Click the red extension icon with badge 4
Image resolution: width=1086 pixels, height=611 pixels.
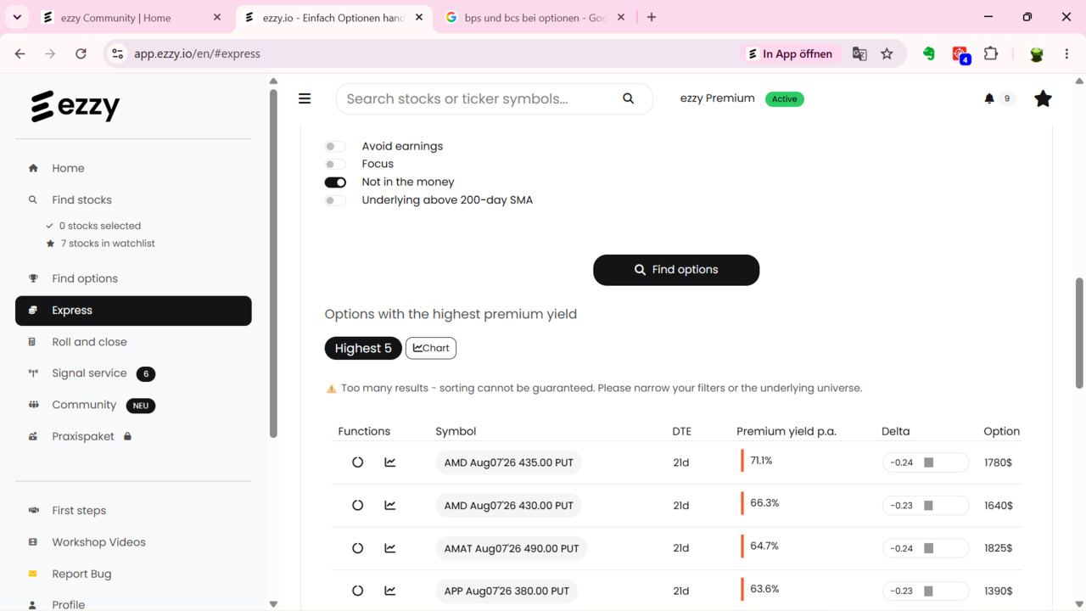[960, 54]
